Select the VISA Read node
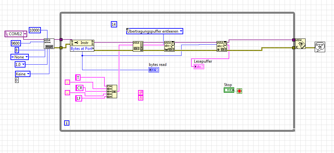 [x=222, y=46]
